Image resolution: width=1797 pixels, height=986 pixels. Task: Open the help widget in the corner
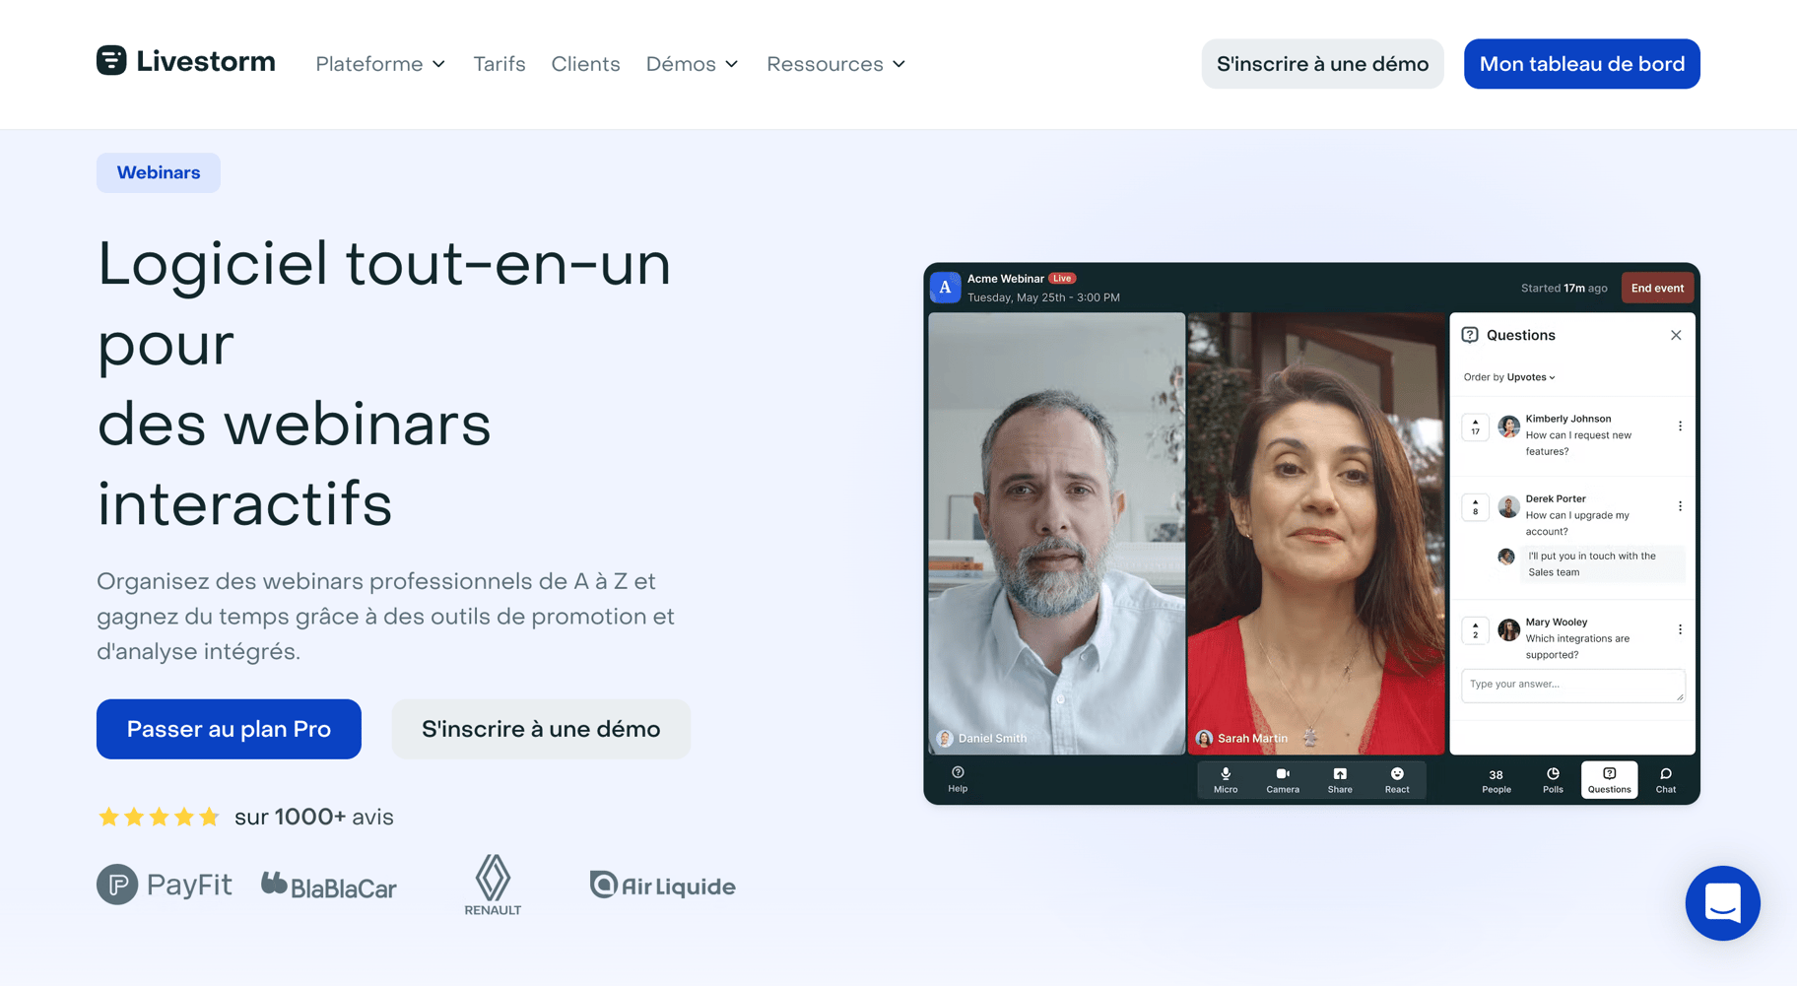[1722, 903]
